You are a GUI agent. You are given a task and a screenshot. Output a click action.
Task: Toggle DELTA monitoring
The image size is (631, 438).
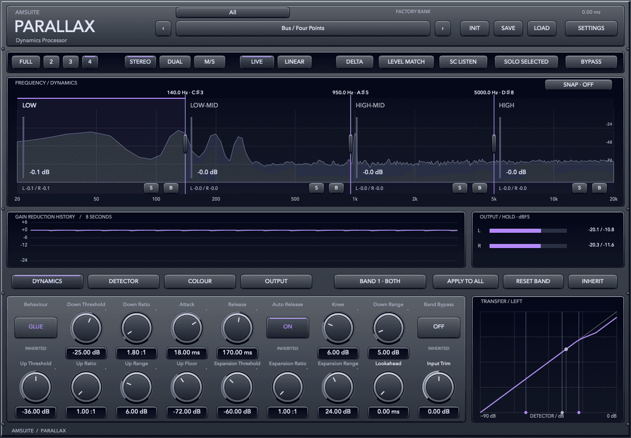pyautogui.click(x=355, y=62)
